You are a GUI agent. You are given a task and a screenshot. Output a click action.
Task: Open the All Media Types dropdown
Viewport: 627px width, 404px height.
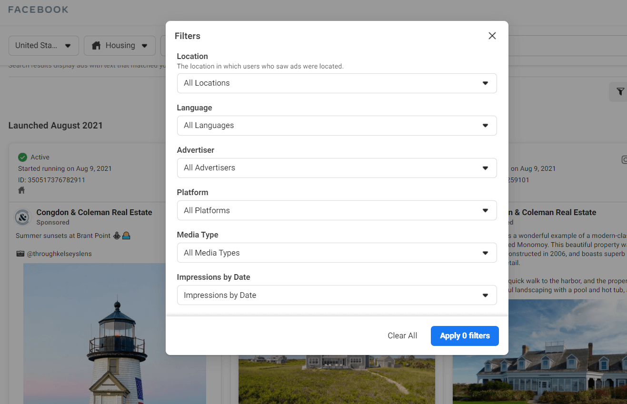[x=337, y=253]
